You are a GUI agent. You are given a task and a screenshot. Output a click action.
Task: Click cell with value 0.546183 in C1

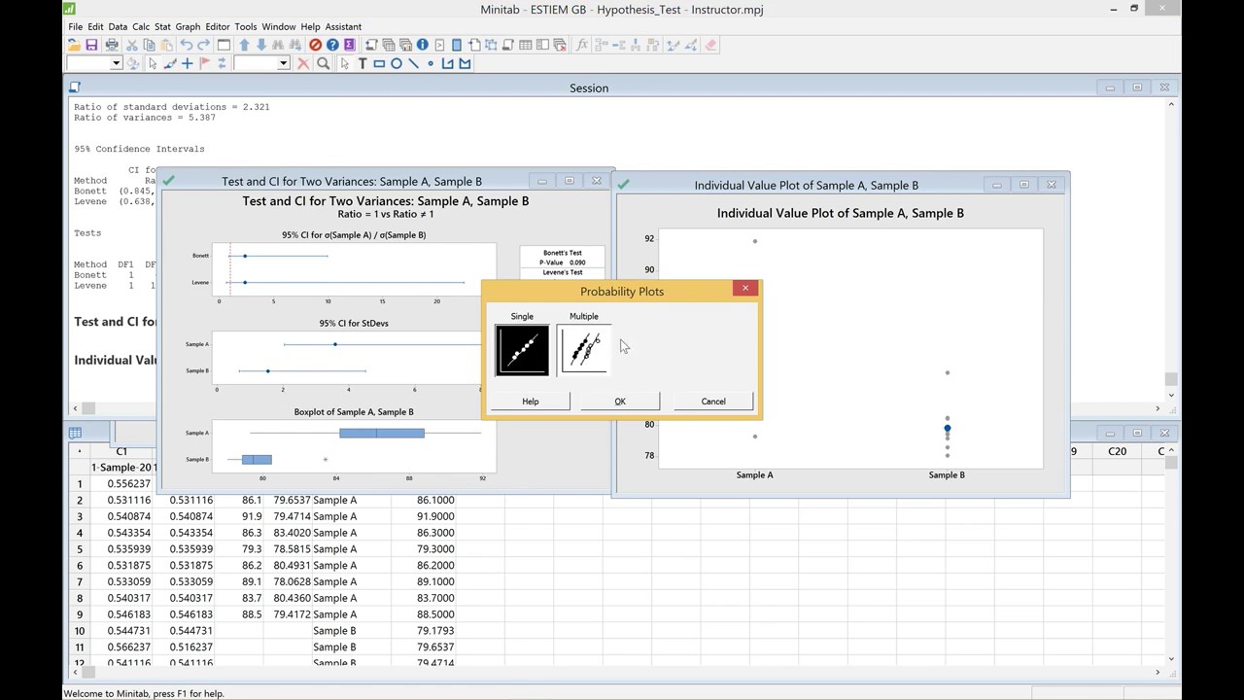[121, 614]
